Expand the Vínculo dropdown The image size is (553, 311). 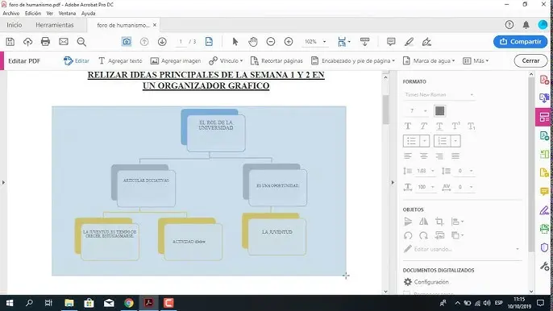click(x=241, y=60)
